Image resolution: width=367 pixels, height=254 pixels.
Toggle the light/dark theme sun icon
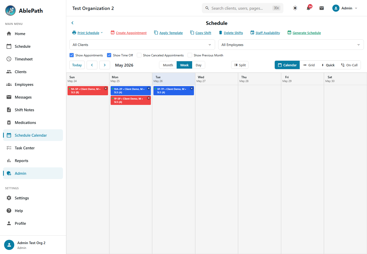click(295, 8)
